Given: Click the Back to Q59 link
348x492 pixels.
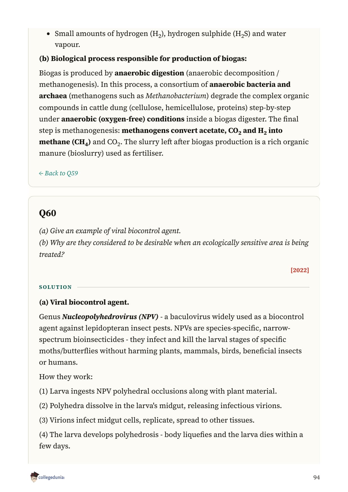Looking at the screenshot, I should 58,173.
